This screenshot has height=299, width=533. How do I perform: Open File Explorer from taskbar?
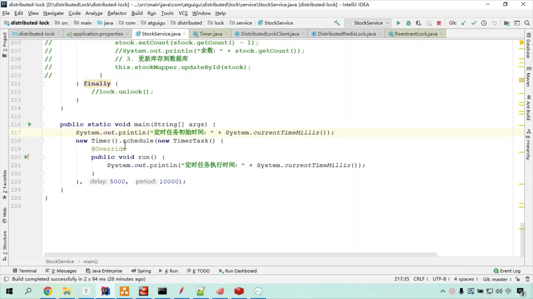(x=67, y=291)
